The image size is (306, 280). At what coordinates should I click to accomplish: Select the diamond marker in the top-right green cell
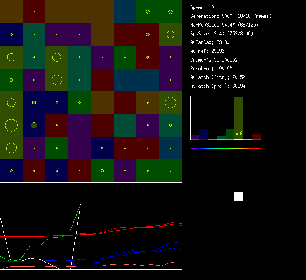tap(170, 12)
